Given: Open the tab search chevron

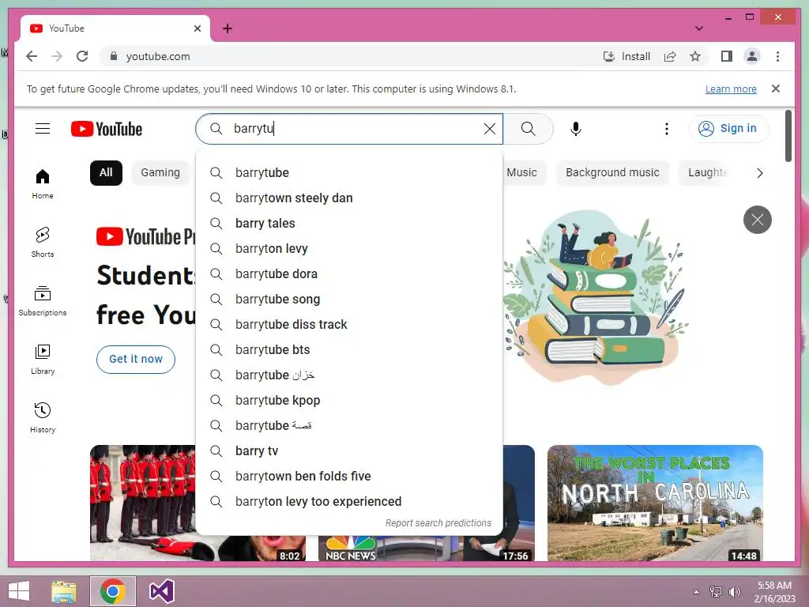Looking at the screenshot, I should click(699, 28).
